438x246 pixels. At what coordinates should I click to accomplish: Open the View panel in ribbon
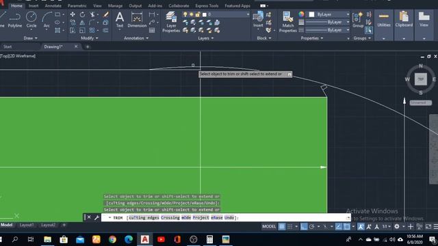click(424, 25)
